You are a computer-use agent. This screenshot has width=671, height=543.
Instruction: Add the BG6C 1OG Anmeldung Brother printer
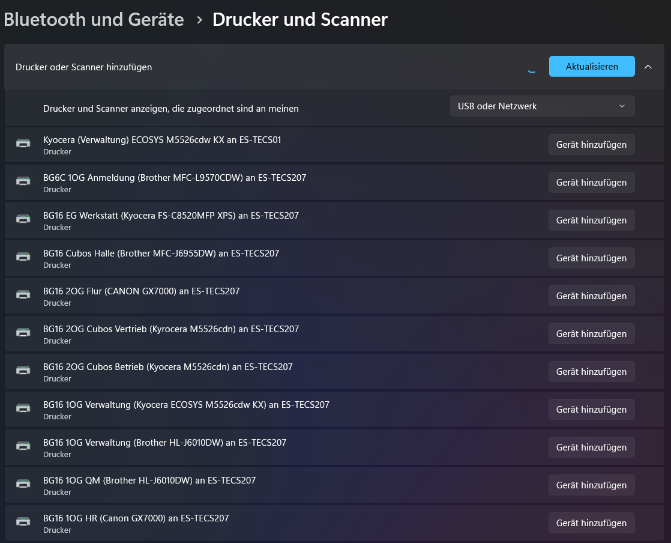[591, 183]
